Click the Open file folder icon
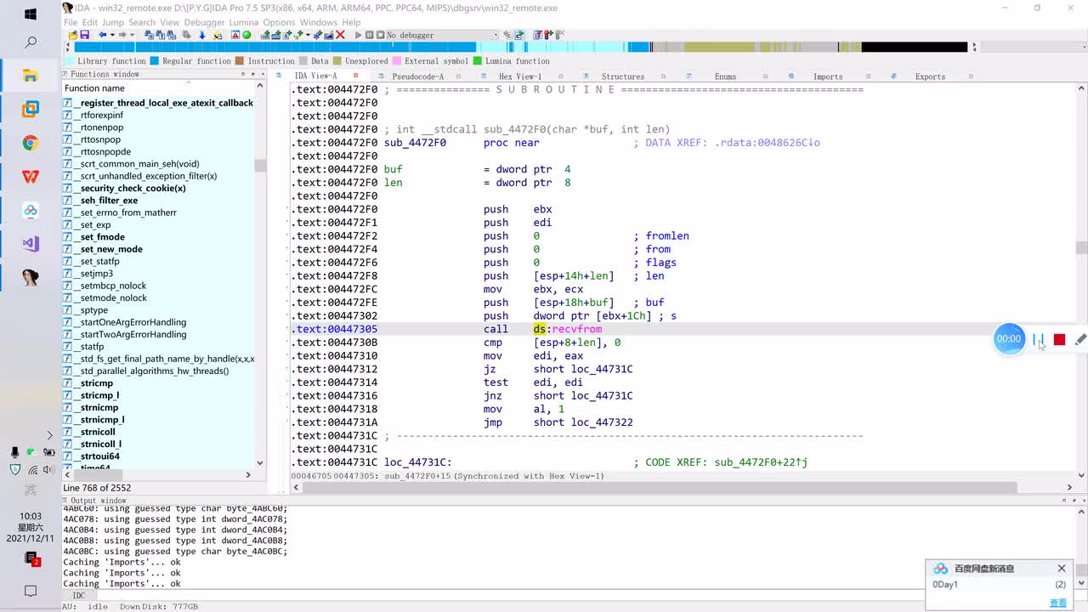The image size is (1088, 612). coord(73,35)
